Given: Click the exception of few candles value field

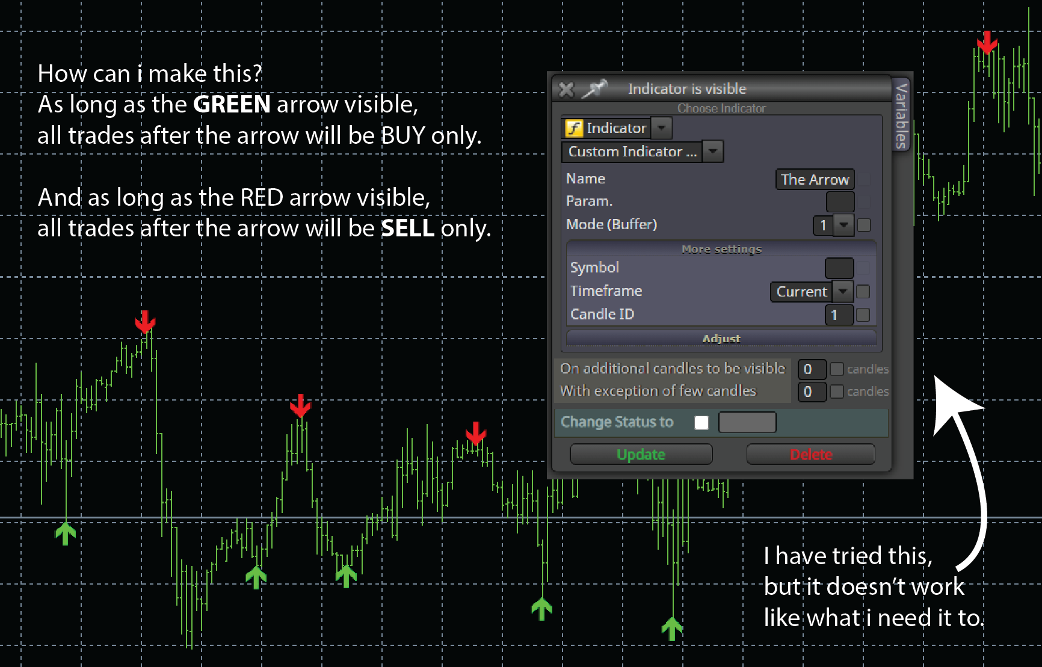Looking at the screenshot, I should pos(812,392).
